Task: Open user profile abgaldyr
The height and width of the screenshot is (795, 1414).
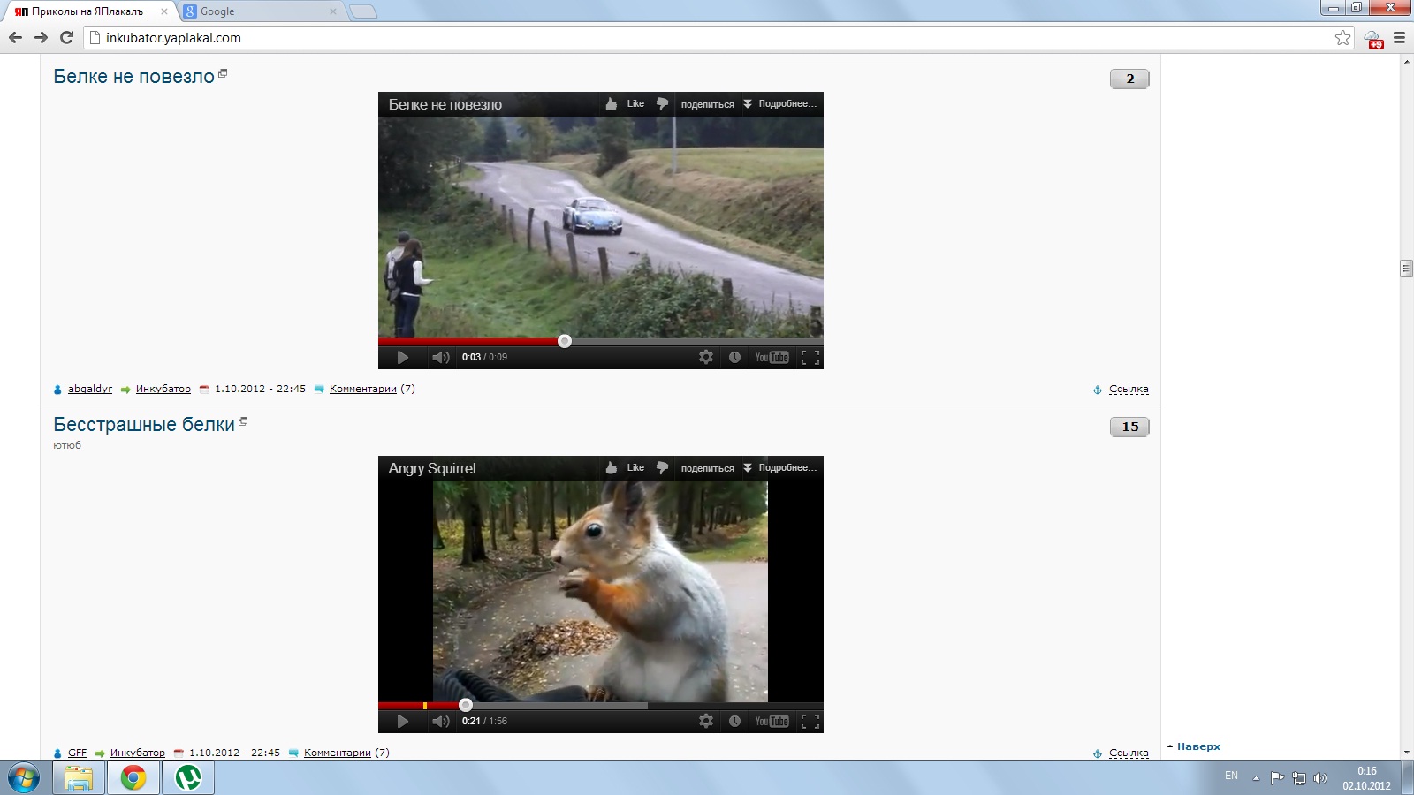Action: (x=90, y=389)
